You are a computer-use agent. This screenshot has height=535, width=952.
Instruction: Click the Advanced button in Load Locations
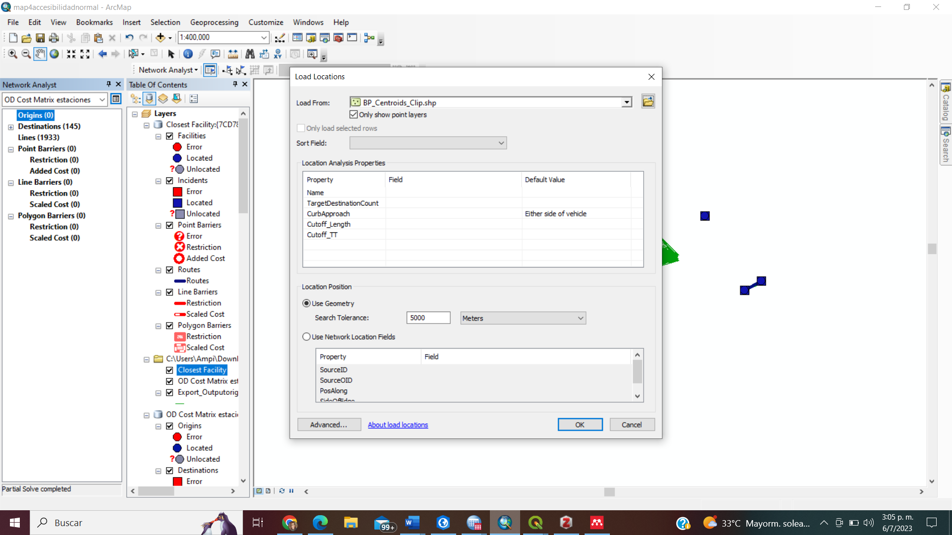click(329, 425)
